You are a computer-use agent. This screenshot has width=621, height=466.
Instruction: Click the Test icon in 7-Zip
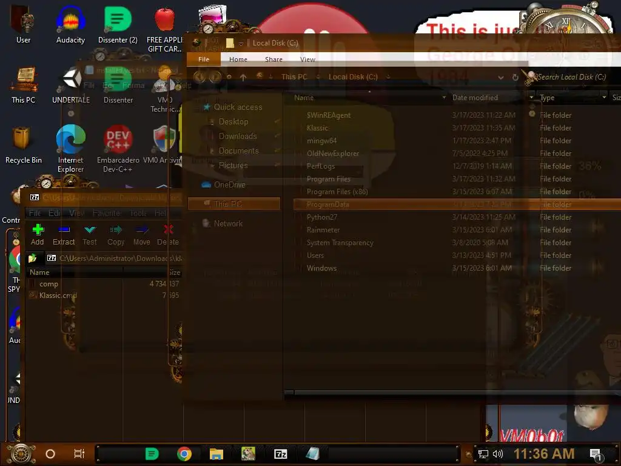pos(90,229)
